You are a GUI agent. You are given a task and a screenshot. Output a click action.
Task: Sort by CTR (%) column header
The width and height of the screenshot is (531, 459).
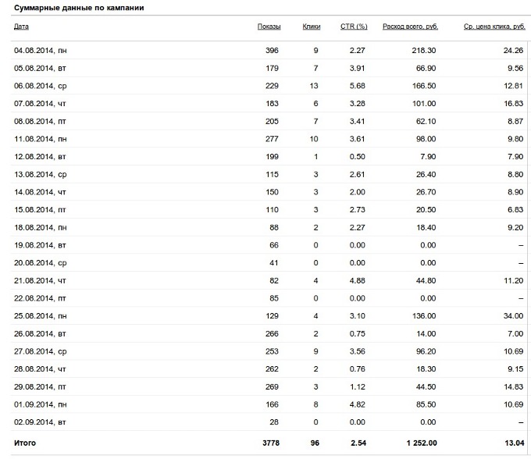[354, 27]
